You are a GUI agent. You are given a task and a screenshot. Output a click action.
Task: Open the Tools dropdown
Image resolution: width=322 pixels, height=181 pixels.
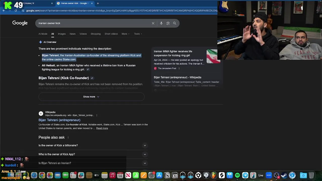pos(138,34)
